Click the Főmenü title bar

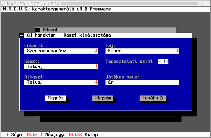point(105,30)
